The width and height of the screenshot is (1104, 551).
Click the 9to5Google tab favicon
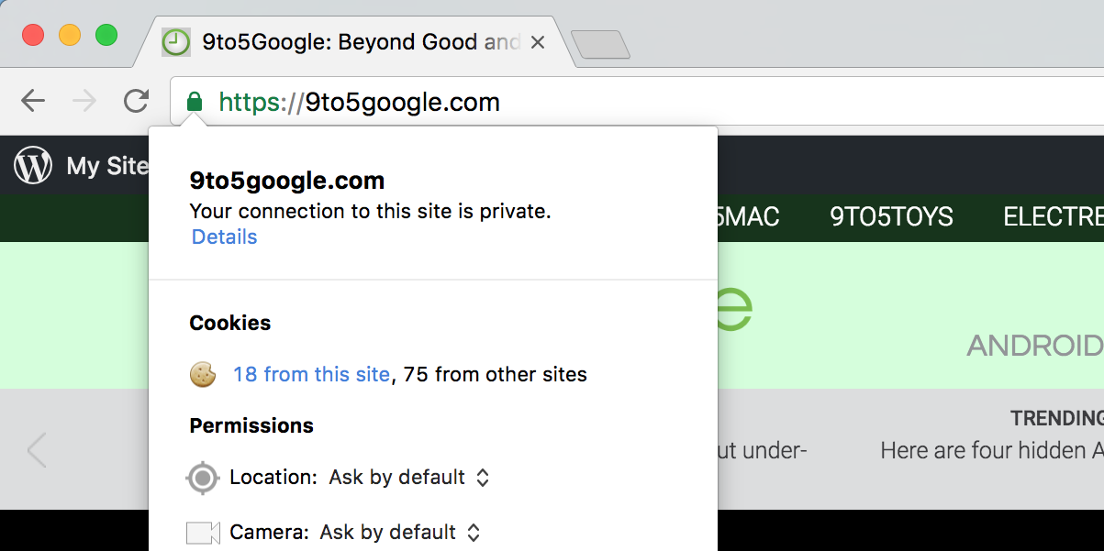click(175, 42)
